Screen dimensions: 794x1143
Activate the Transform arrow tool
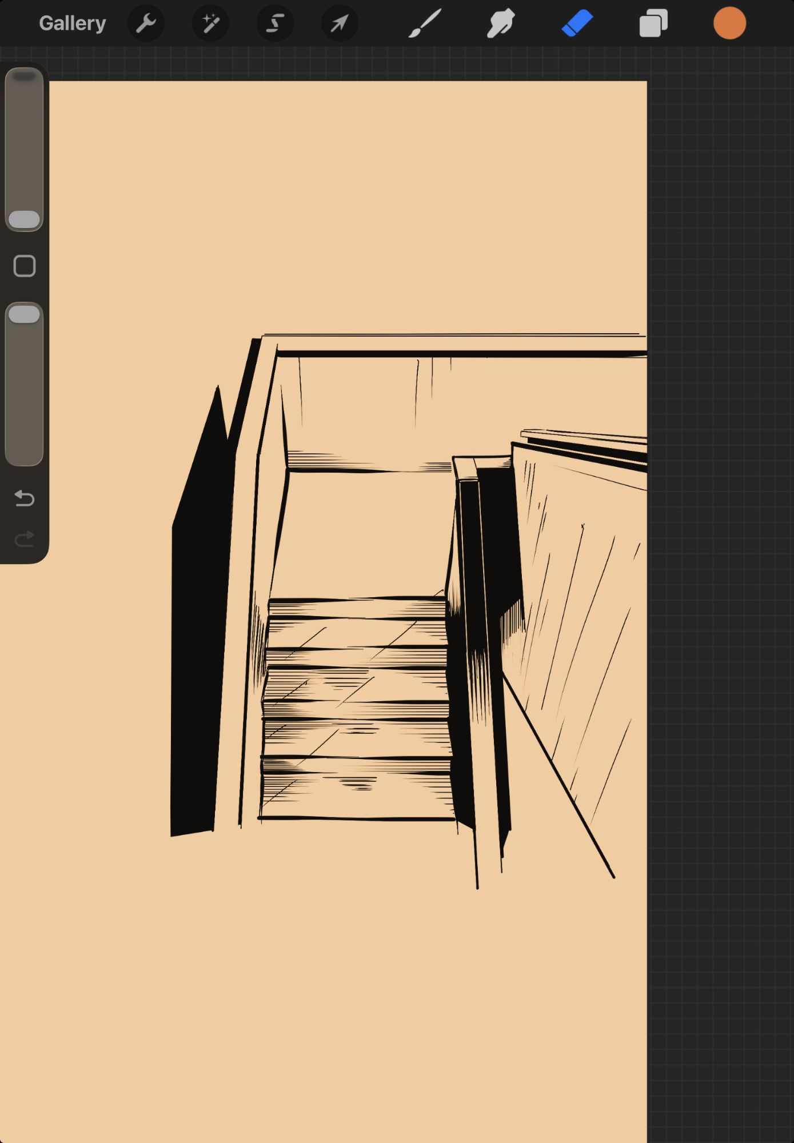coord(340,23)
